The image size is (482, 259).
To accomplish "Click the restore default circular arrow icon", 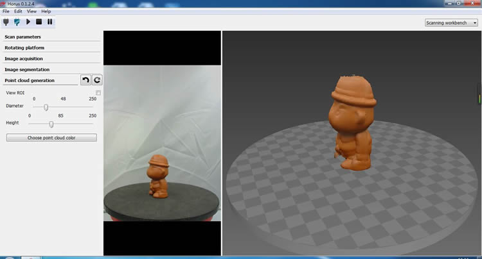I will [97, 80].
